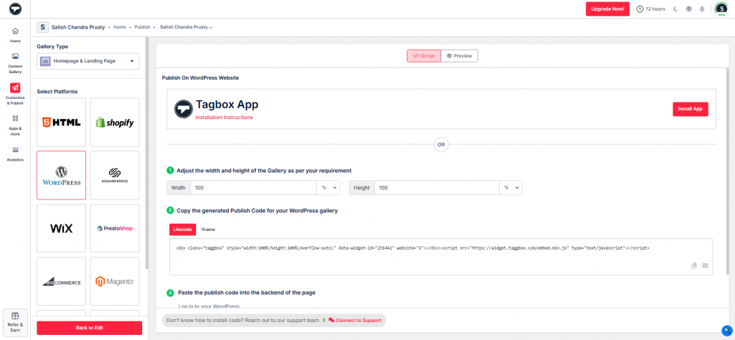Click the Upgrade Now! button
The height and width of the screenshot is (340, 735).
tap(607, 9)
